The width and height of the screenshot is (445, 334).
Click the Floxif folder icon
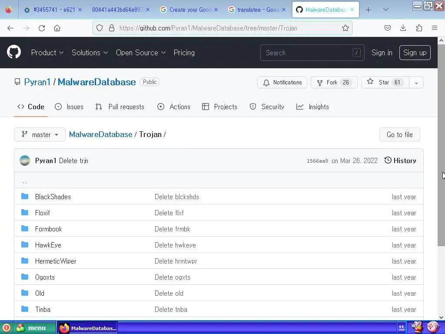(x=25, y=212)
